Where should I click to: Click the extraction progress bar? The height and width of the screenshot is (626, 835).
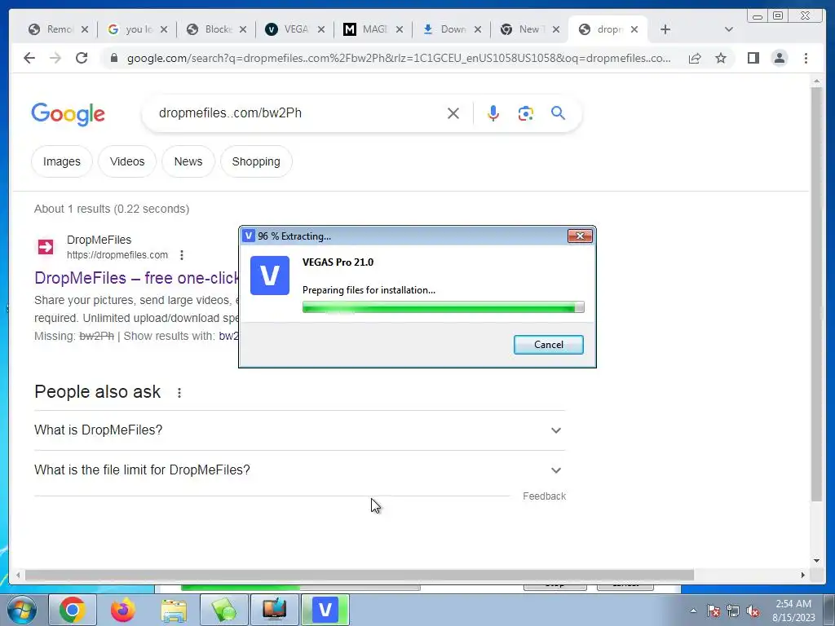[x=443, y=307]
